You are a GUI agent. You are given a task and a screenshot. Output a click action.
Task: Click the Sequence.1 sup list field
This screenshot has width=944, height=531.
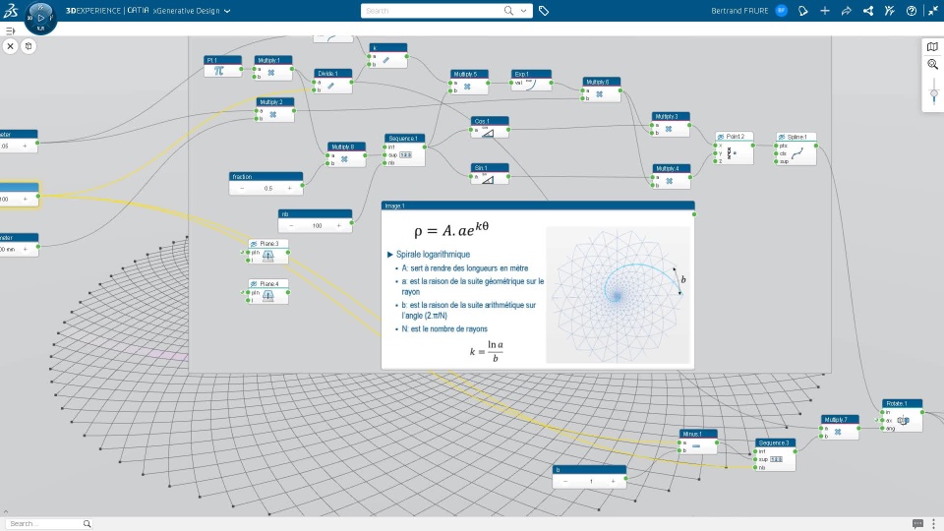pos(406,155)
